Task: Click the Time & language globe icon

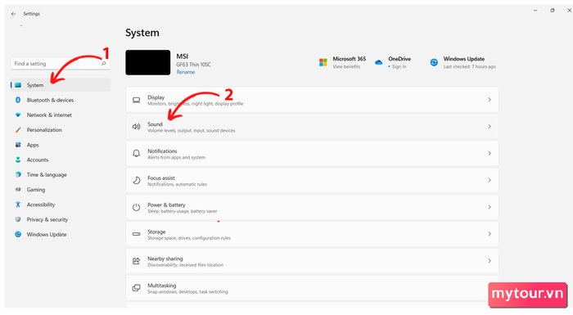Action: coord(18,174)
